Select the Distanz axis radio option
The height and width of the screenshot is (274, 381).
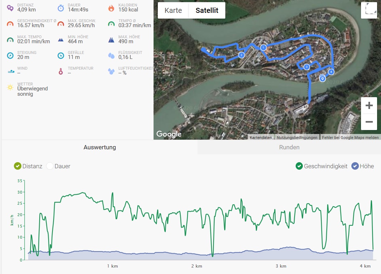[x=17, y=166]
